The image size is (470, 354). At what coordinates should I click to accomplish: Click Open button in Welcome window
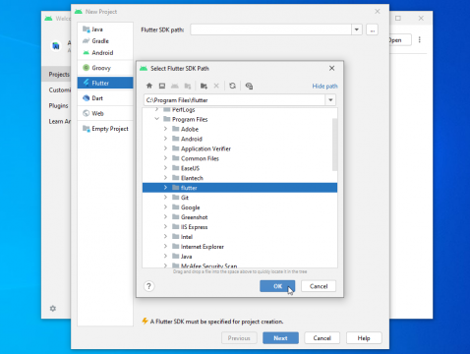400,40
